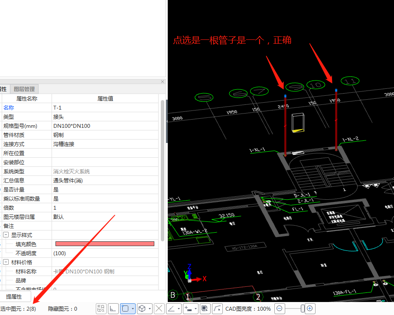Screen dimensions: 394x315
Task: Select the left red vertical pipe
Action: [285, 126]
